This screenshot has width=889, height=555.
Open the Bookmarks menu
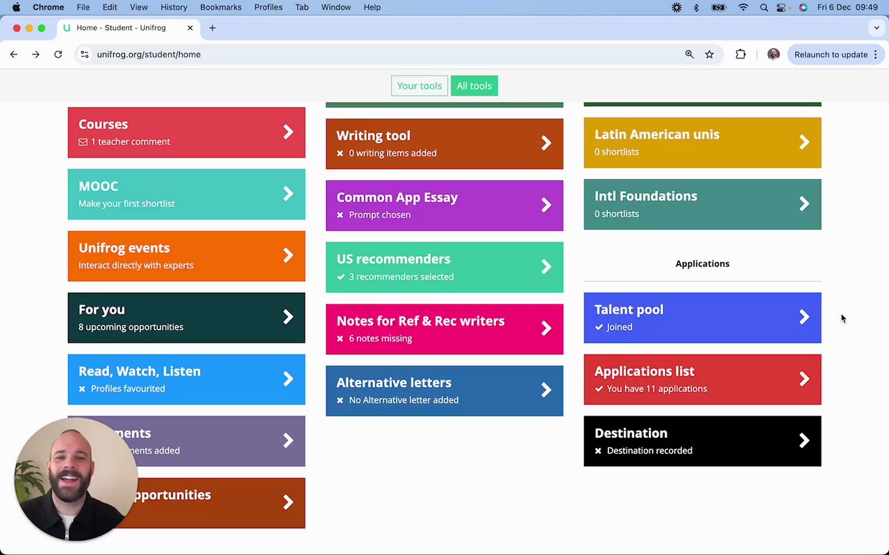221,7
